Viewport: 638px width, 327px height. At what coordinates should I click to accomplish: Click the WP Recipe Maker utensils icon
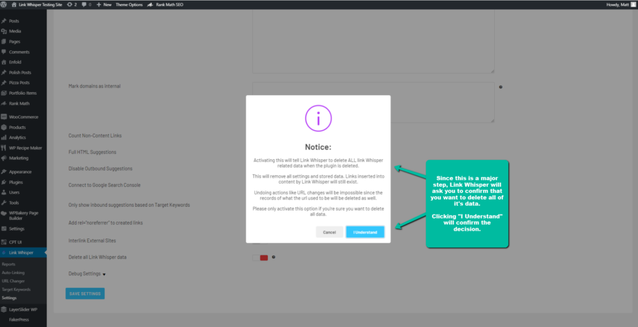coord(4,148)
